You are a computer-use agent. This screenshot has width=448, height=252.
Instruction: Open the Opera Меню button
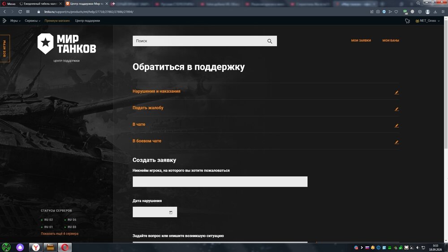click(9, 4)
